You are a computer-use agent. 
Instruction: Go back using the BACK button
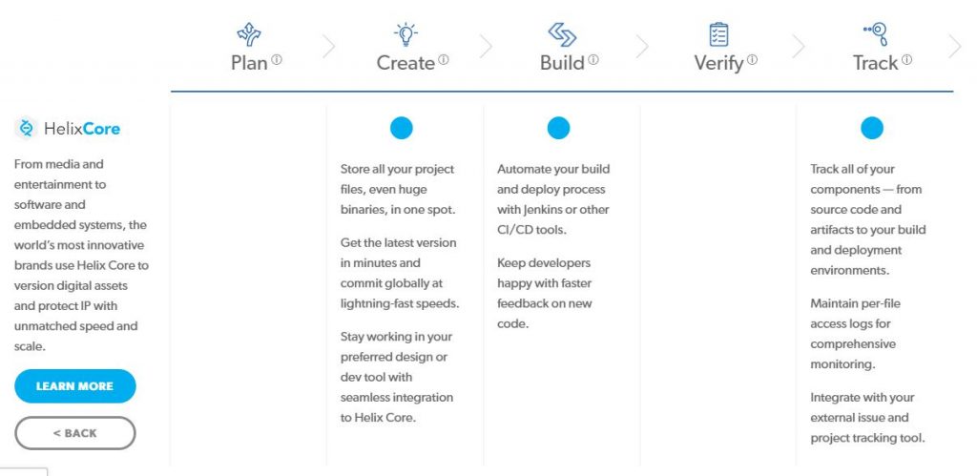pyautogui.click(x=75, y=433)
